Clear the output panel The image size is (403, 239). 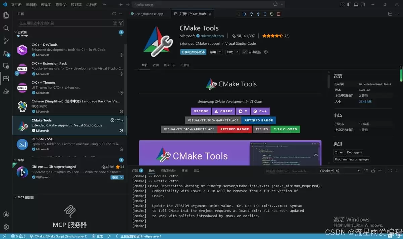[366, 171]
